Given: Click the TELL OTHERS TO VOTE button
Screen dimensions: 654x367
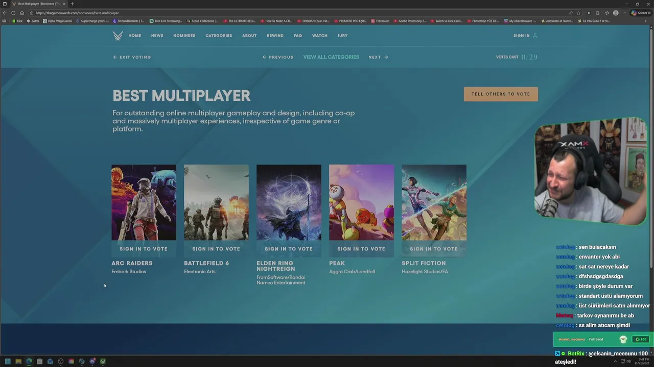Looking at the screenshot, I should (501, 94).
